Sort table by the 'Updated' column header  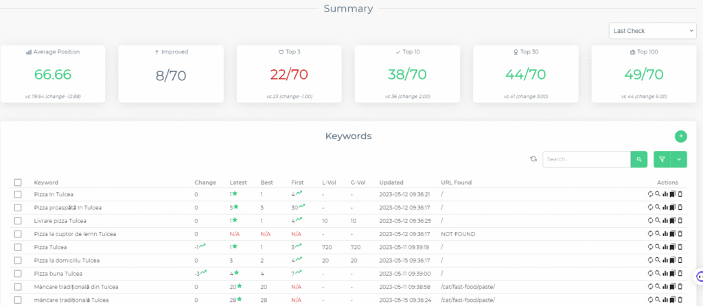point(391,183)
